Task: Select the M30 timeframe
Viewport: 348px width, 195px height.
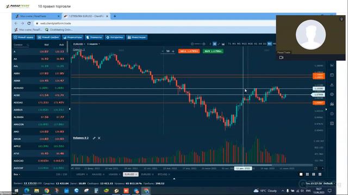Action: (250, 44)
